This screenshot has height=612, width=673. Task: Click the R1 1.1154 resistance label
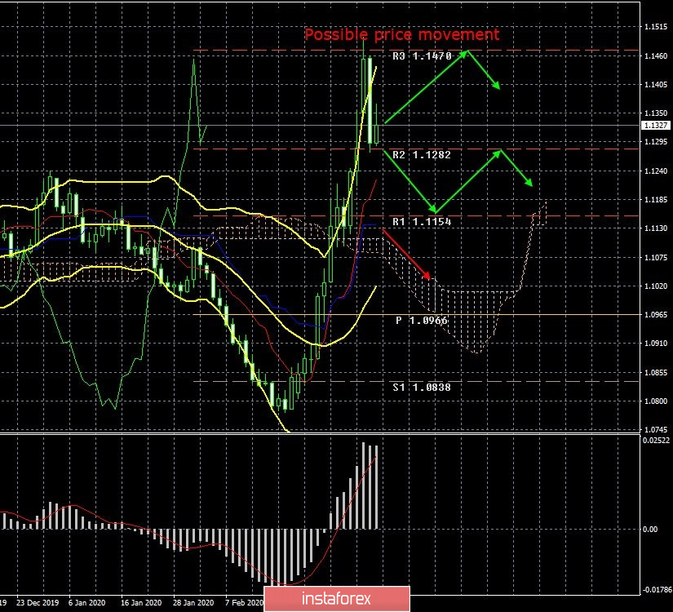pos(422,222)
